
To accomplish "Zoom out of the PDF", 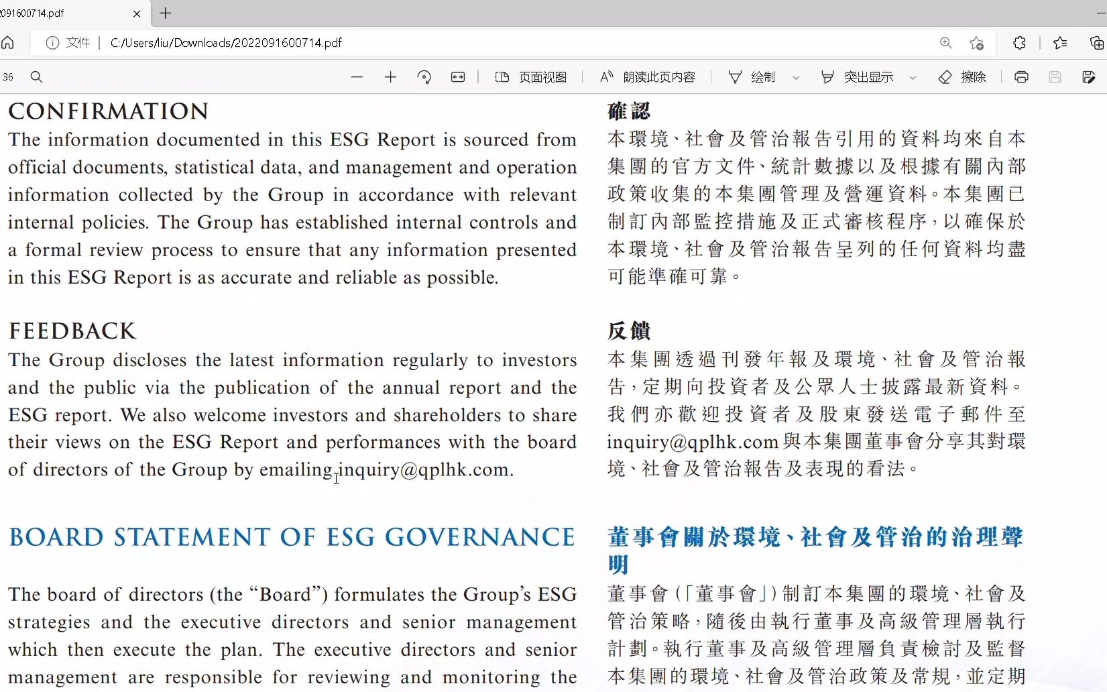I will coord(357,77).
